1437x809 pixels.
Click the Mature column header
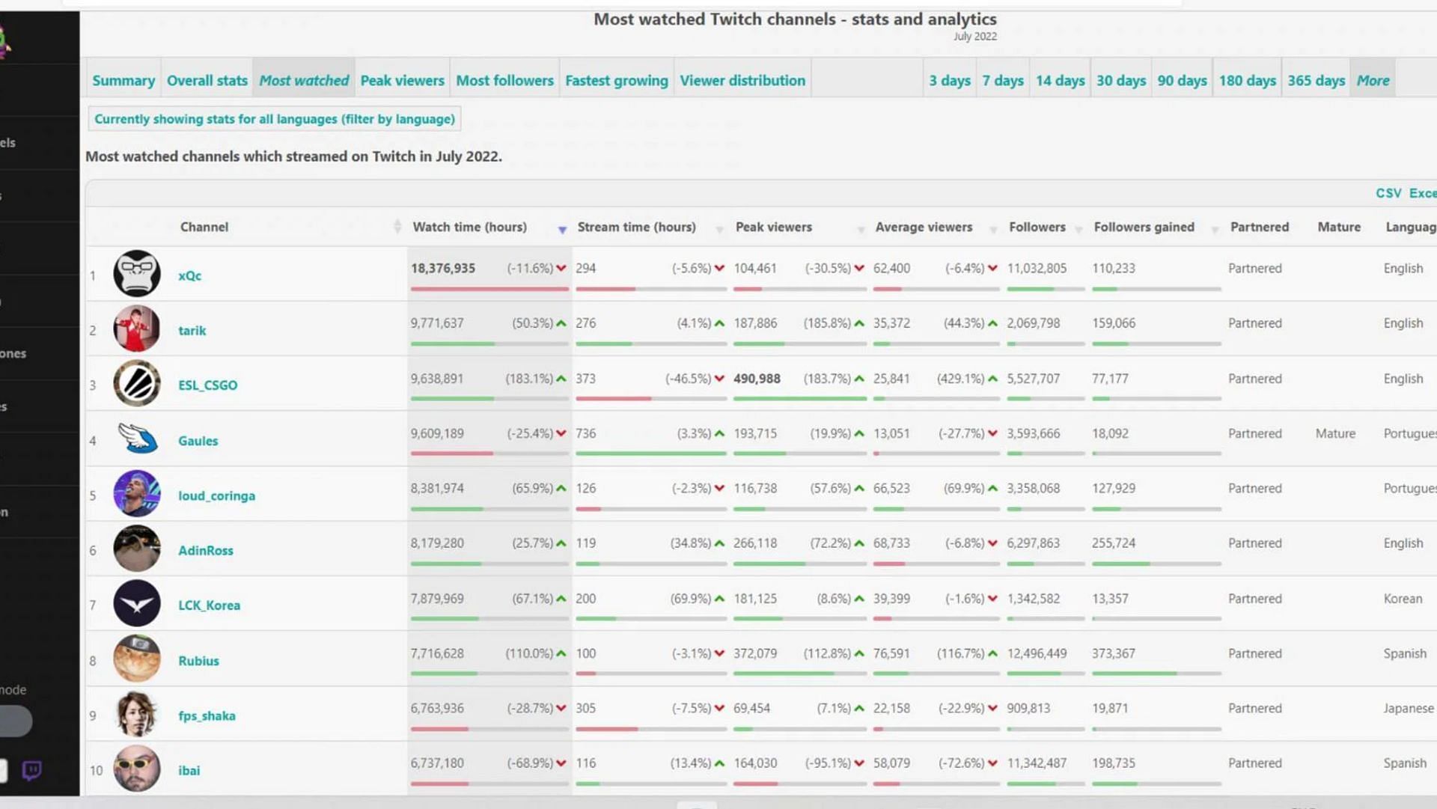click(1339, 227)
